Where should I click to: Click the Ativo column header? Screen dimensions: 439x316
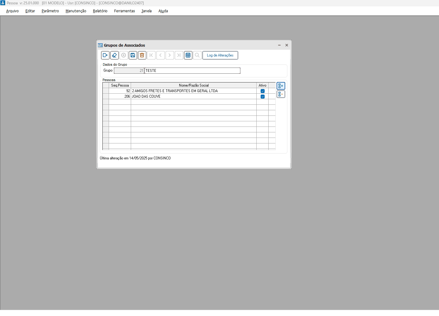(262, 85)
